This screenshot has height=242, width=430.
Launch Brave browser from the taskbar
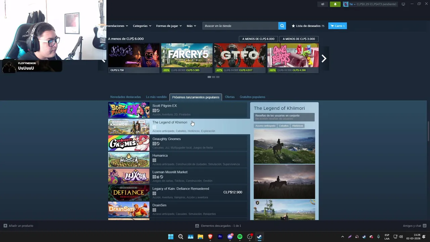[x=210, y=237]
